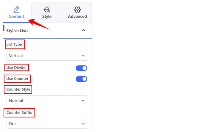Open the Counter Style dropdown
The width and height of the screenshot is (222, 132).
point(47,100)
